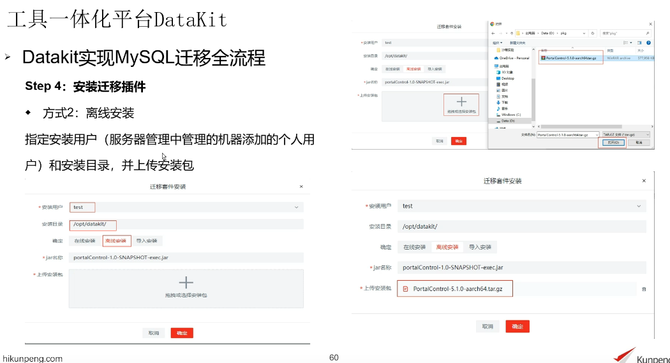Click the pkg segment in the address path
The width and height of the screenshot is (670, 363).
click(x=563, y=33)
